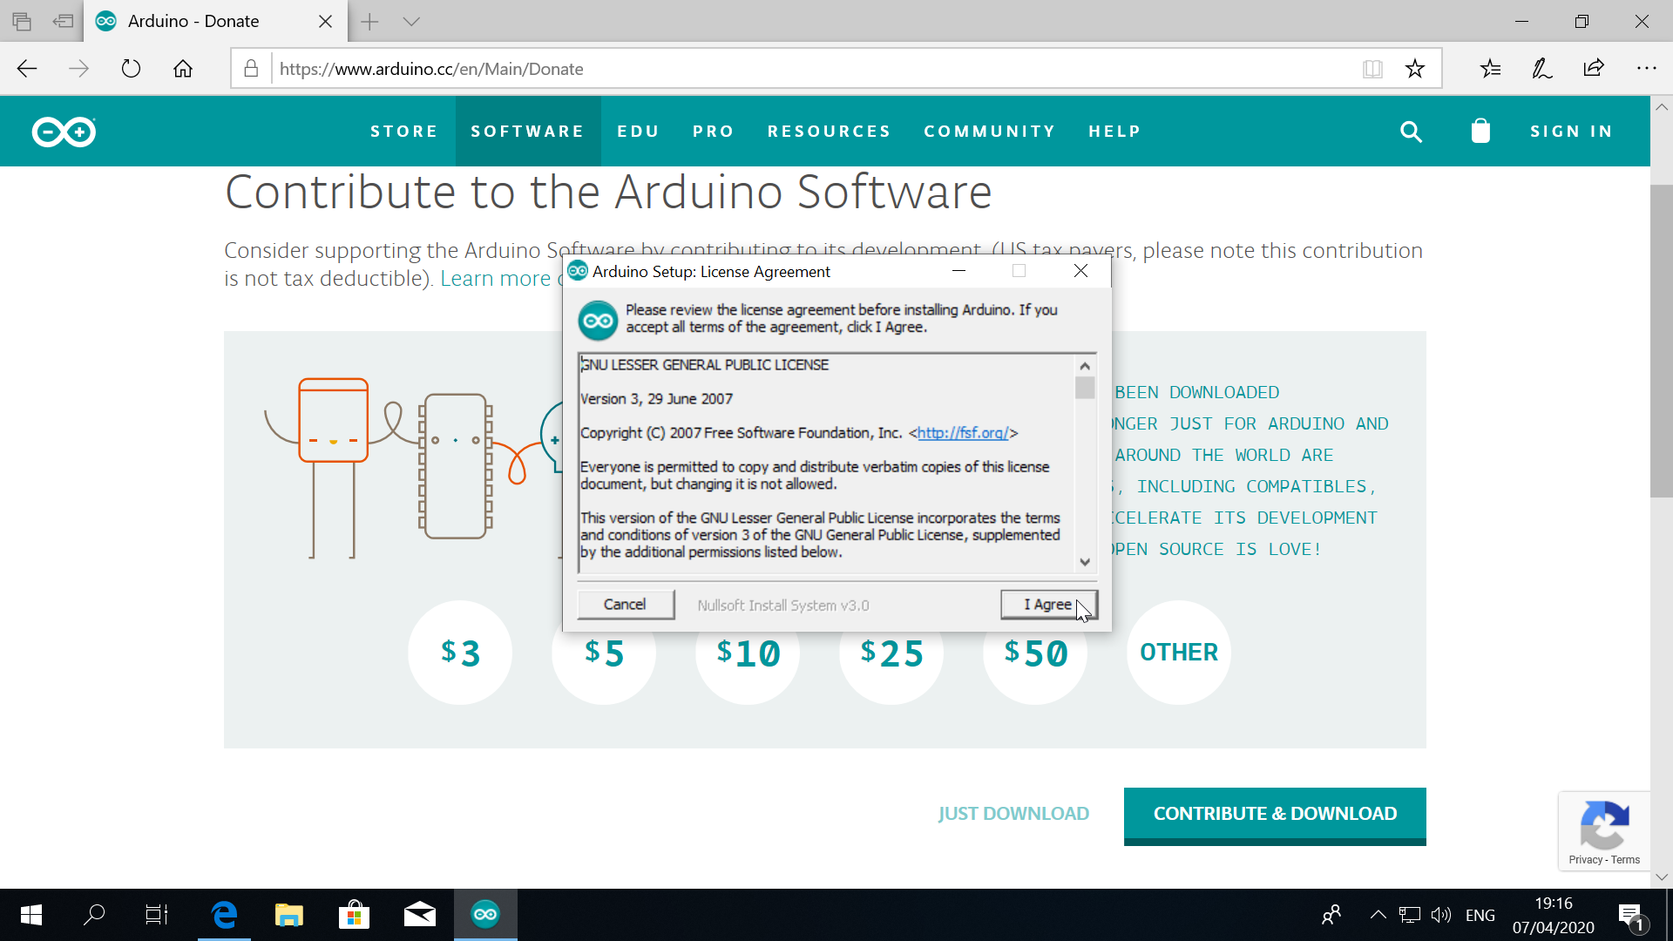This screenshot has height=941, width=1673.
Task: Open the HELP menu item
Action: [x=1115, y=132]
